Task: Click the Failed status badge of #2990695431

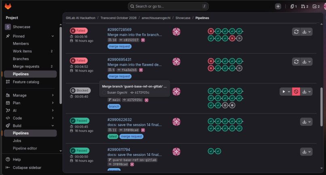Action: click(x=79, y=61)
